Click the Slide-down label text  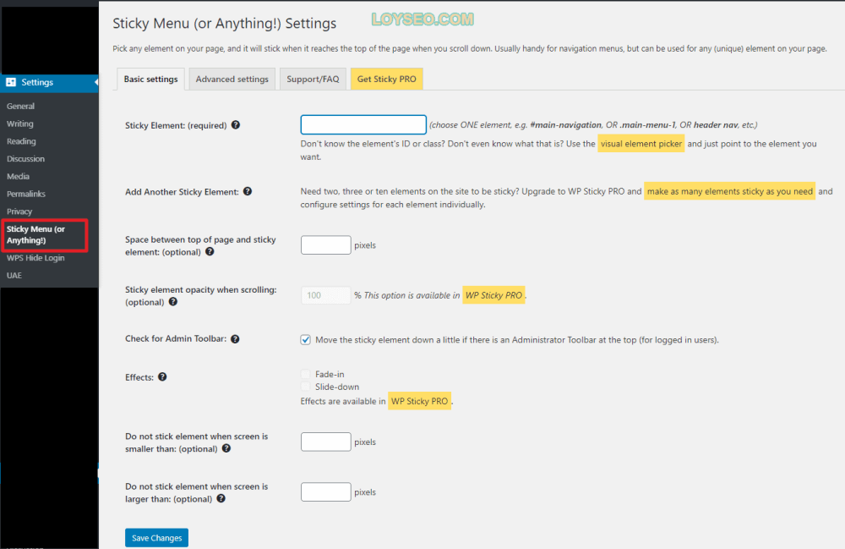(x=337, y=387)
